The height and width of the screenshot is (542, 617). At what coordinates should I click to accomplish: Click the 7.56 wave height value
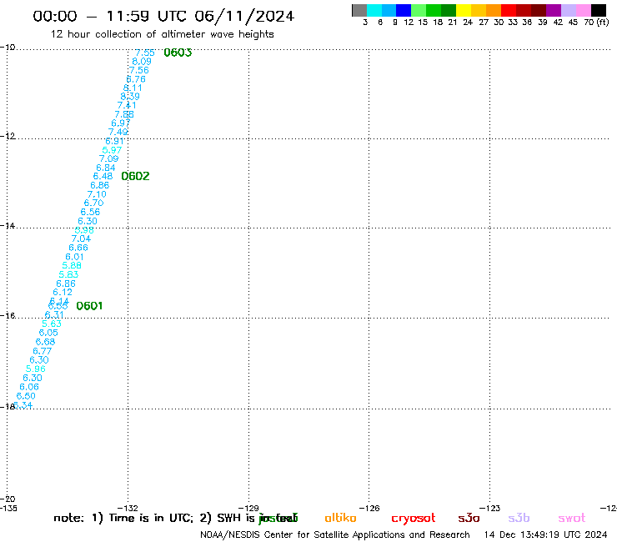[139, 70]
